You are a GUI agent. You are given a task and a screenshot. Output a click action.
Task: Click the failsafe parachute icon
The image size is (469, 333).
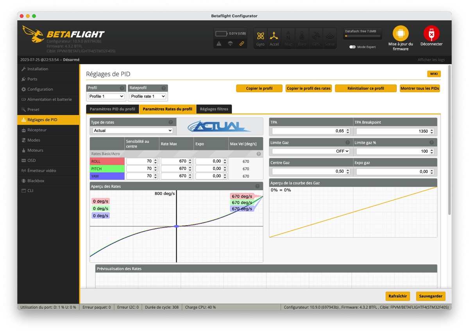click(x=230, y=43)
